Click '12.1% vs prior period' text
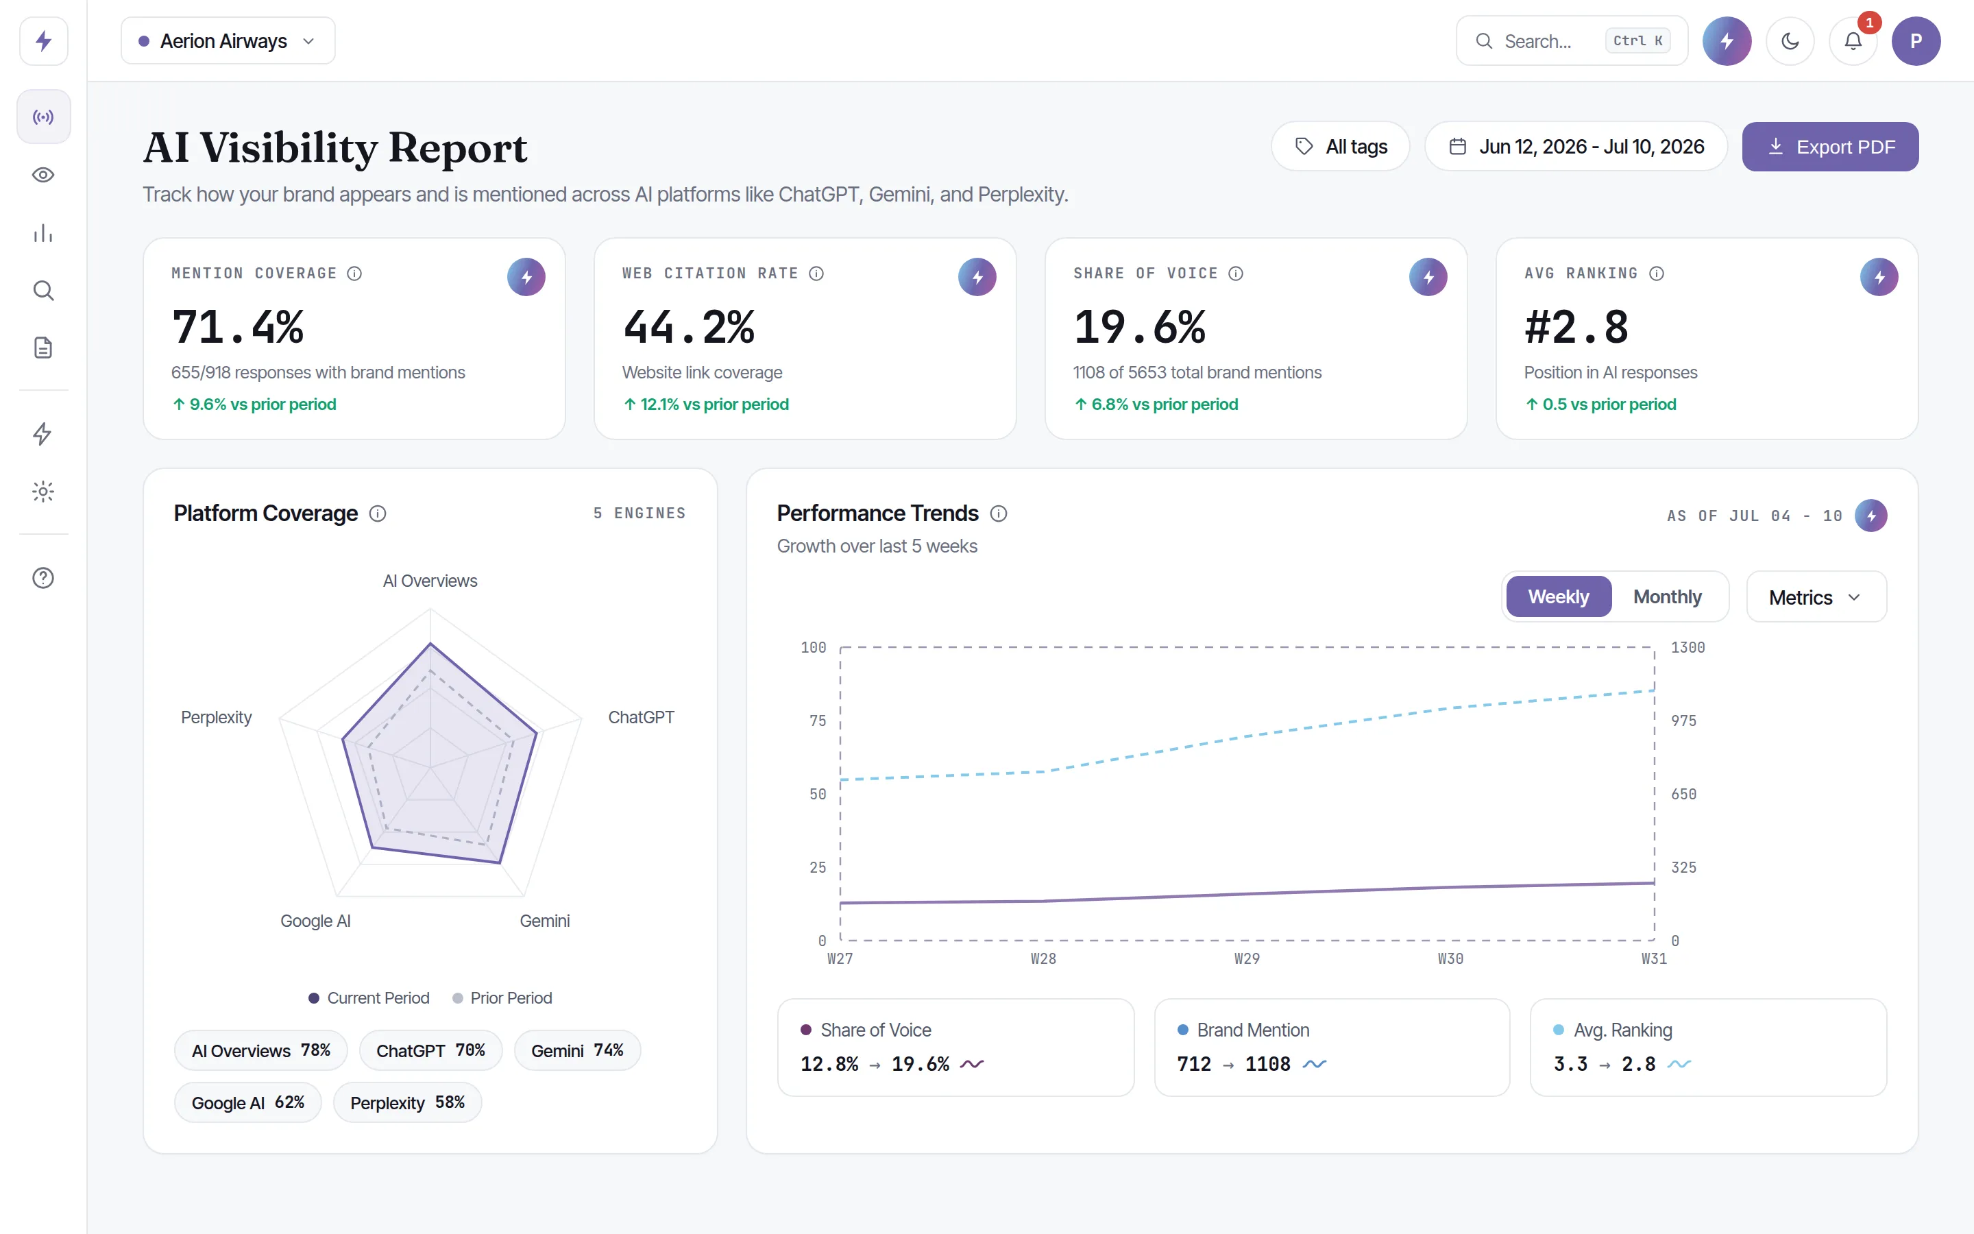This screenshot has width=1974, height=1234. (715, 404)
